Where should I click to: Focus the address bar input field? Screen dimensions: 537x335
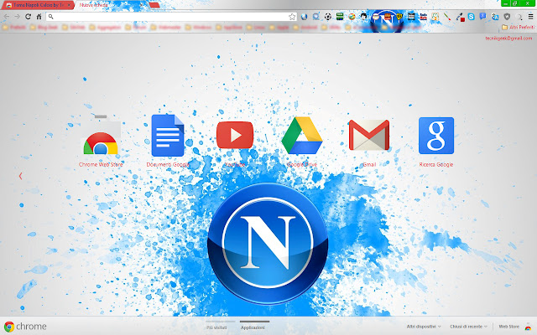click(x=171, y=17)
